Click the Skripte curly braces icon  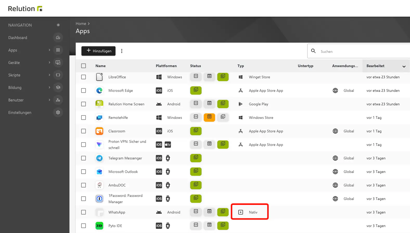[58, 75]
